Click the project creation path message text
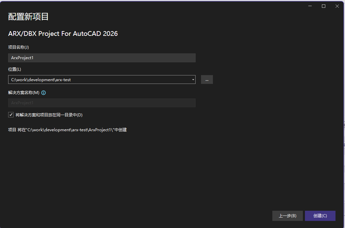This screenshot has width=345, height=228. [67, 130]
